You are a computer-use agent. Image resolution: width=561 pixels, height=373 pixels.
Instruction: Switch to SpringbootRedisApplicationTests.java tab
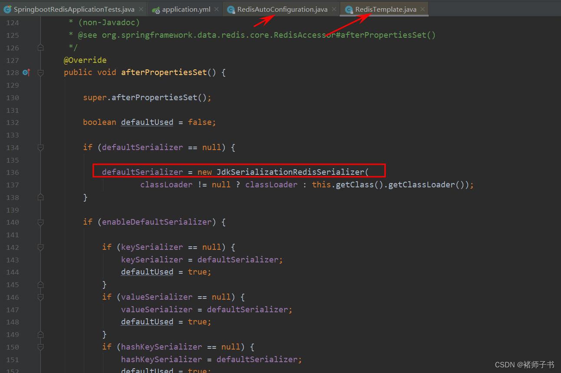tap(74, 9)
